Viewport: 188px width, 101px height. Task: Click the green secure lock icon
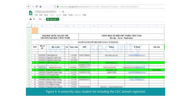(x=58, y=7)
